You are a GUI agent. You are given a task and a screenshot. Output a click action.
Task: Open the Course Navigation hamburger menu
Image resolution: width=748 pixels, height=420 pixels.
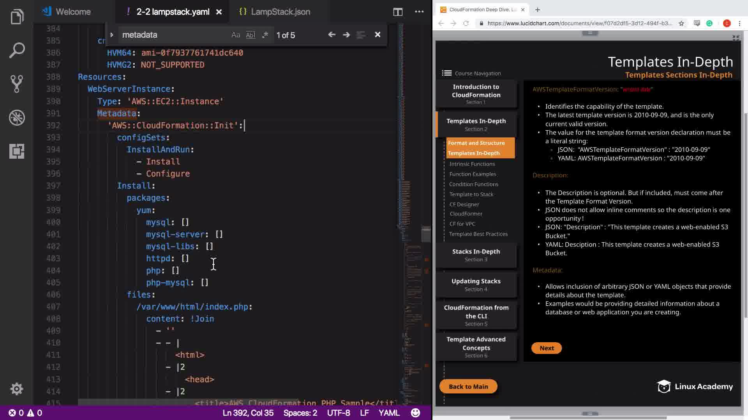[447, 73]
